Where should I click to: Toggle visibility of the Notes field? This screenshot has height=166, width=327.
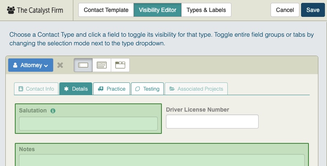click(162, 154)
